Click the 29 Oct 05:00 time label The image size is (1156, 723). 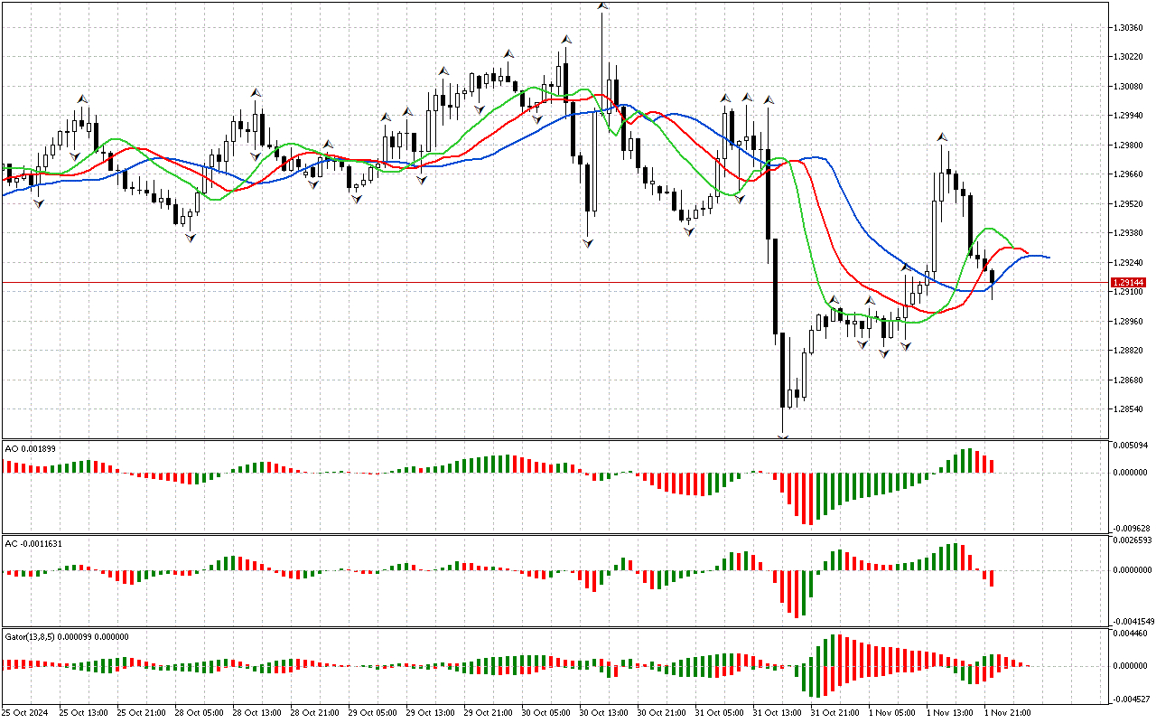(372, 712)
